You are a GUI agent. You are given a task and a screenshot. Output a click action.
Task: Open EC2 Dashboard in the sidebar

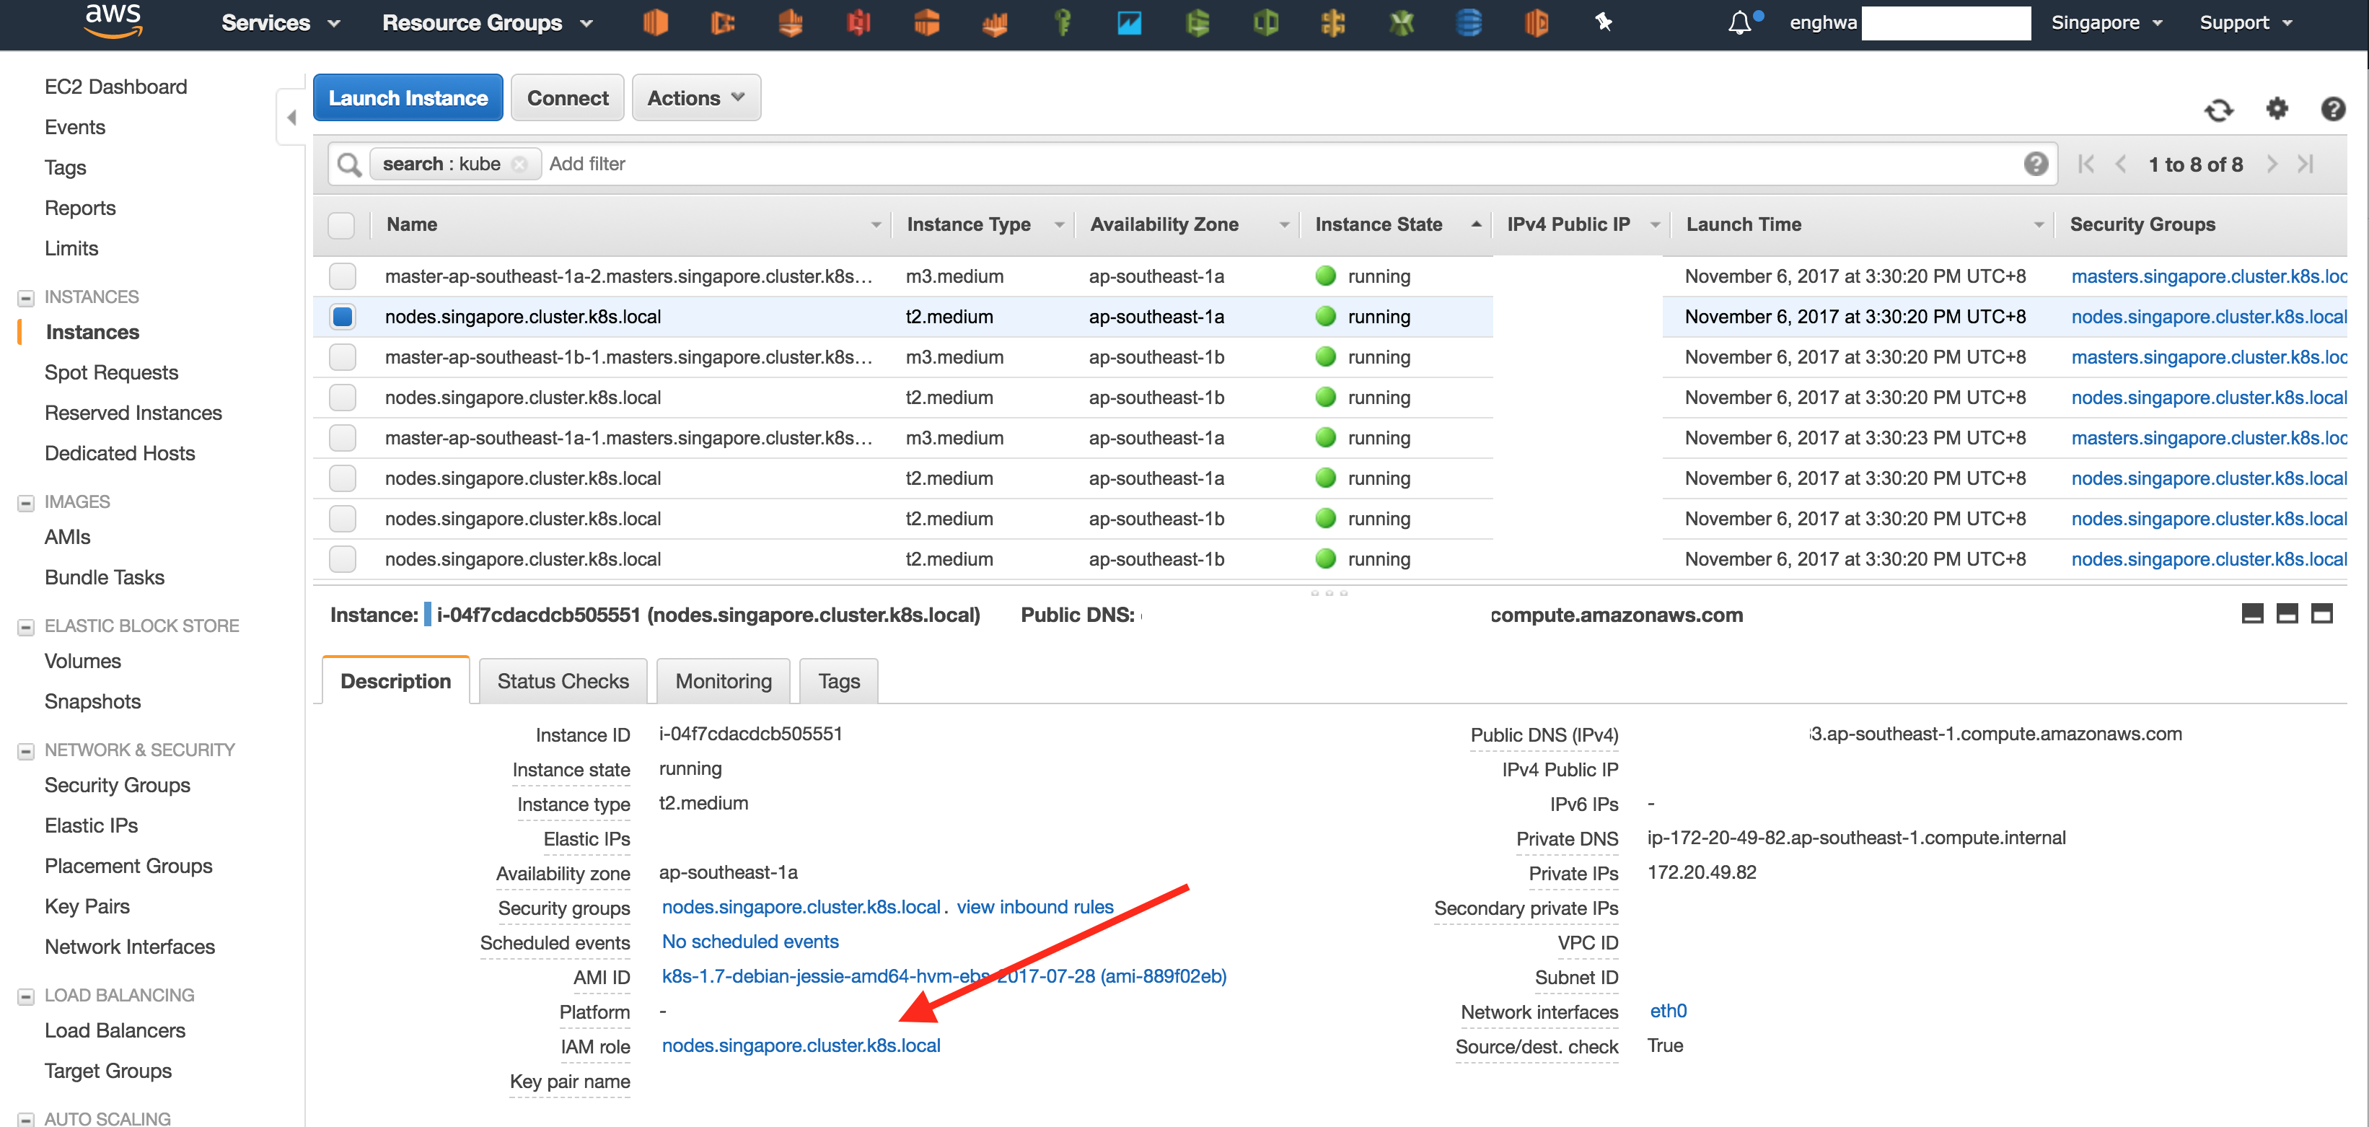pos(116,87)
